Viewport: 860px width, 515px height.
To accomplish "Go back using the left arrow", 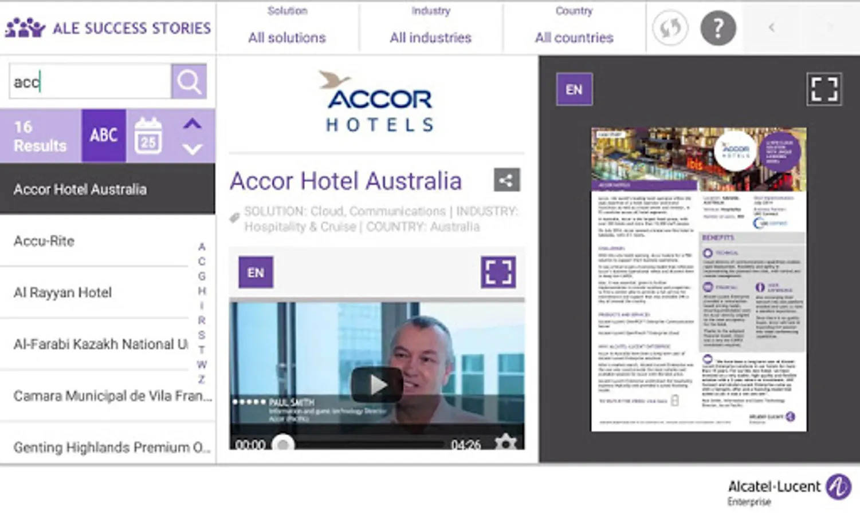I will point(772,27).
